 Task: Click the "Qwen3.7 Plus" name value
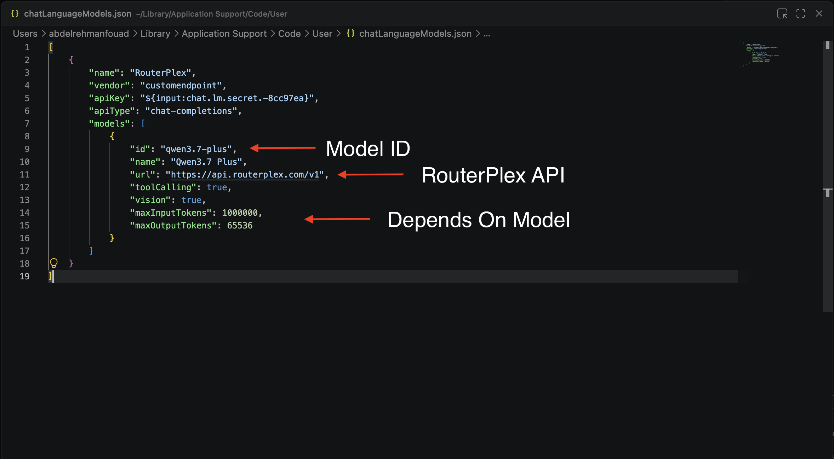tap(206, 162)
